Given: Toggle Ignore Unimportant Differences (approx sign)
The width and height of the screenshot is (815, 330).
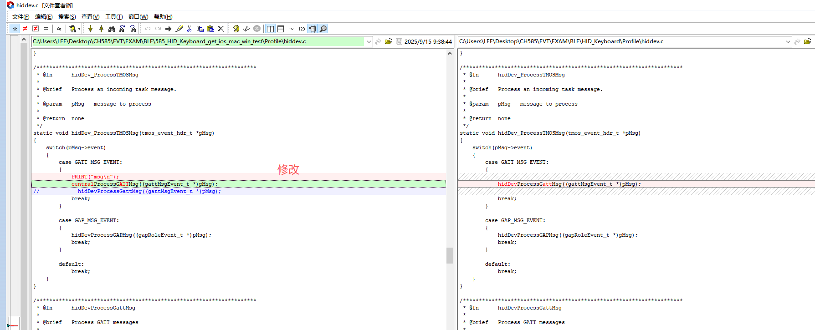Looking at the screenshot, I should coord(59,29).
